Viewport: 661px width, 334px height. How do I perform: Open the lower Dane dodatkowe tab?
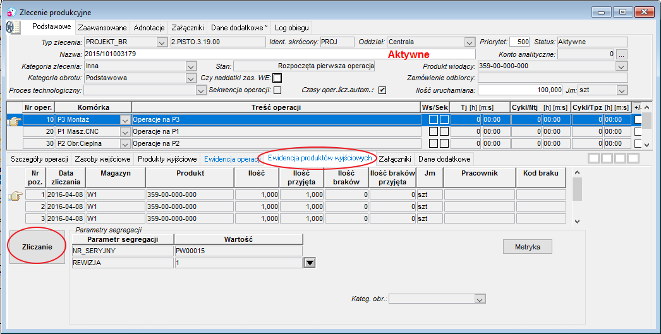pos(444,159)
